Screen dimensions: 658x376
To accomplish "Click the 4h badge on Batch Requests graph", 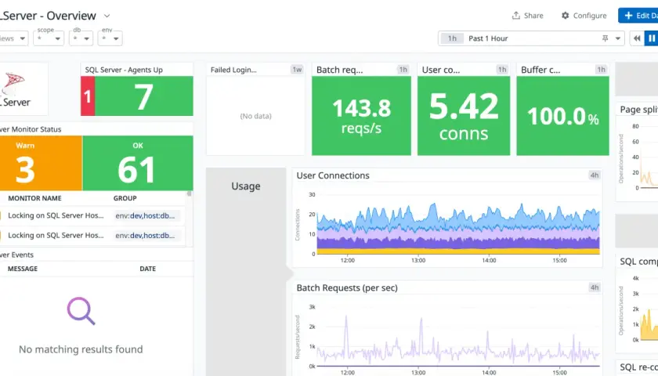I will (x=595, y=287).
